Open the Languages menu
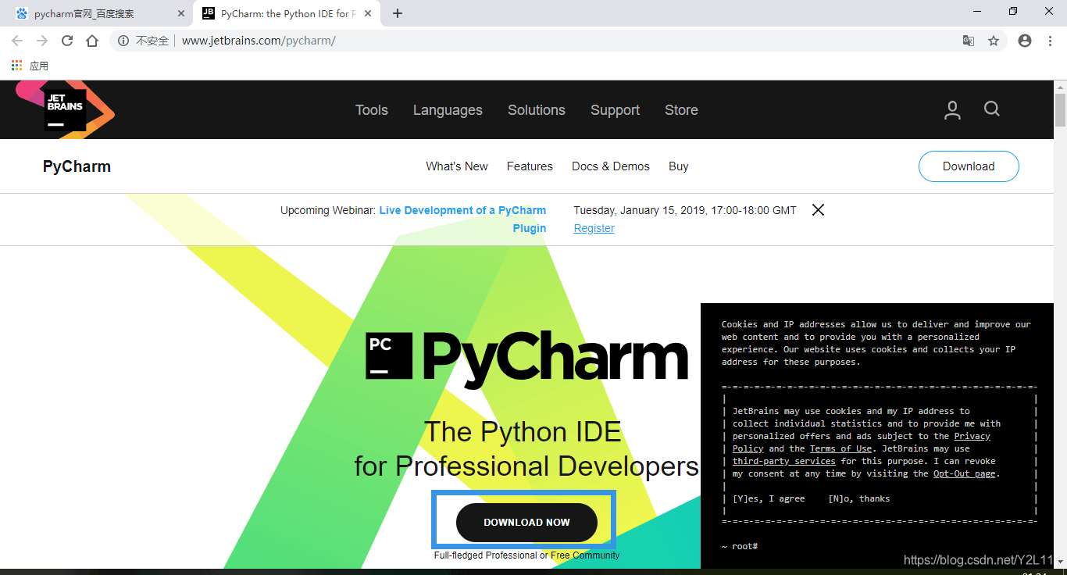This screenshot has height=575, width=1067. [x=448, y=110]
